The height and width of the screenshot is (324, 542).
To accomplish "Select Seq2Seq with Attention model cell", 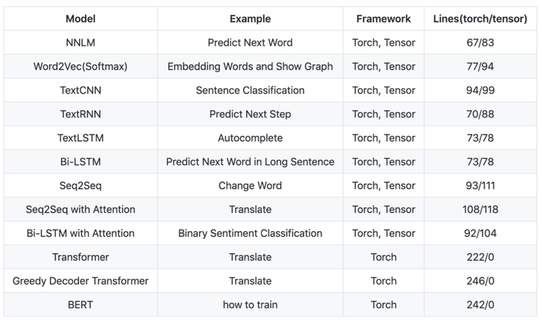I will click(x=81, y=209).
